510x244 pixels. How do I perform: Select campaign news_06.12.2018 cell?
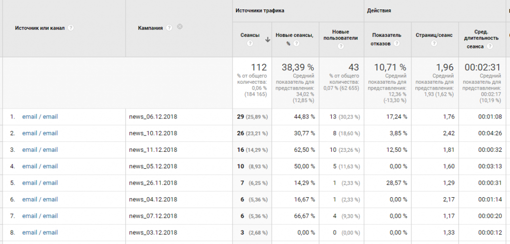[x=153, y=117]
